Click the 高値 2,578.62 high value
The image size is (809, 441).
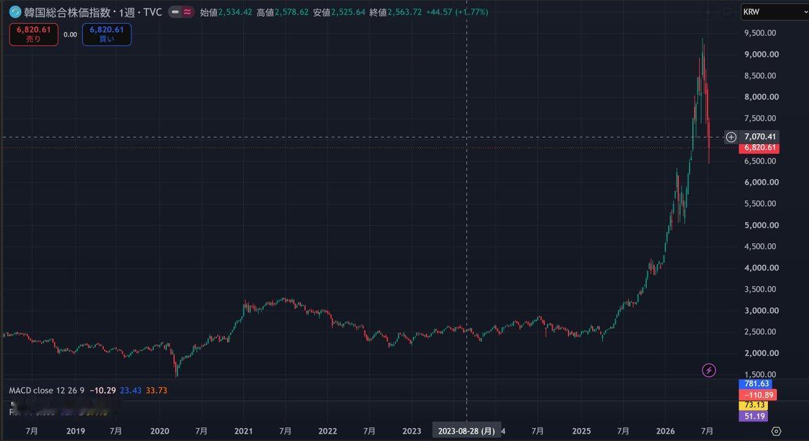[282, 12]
